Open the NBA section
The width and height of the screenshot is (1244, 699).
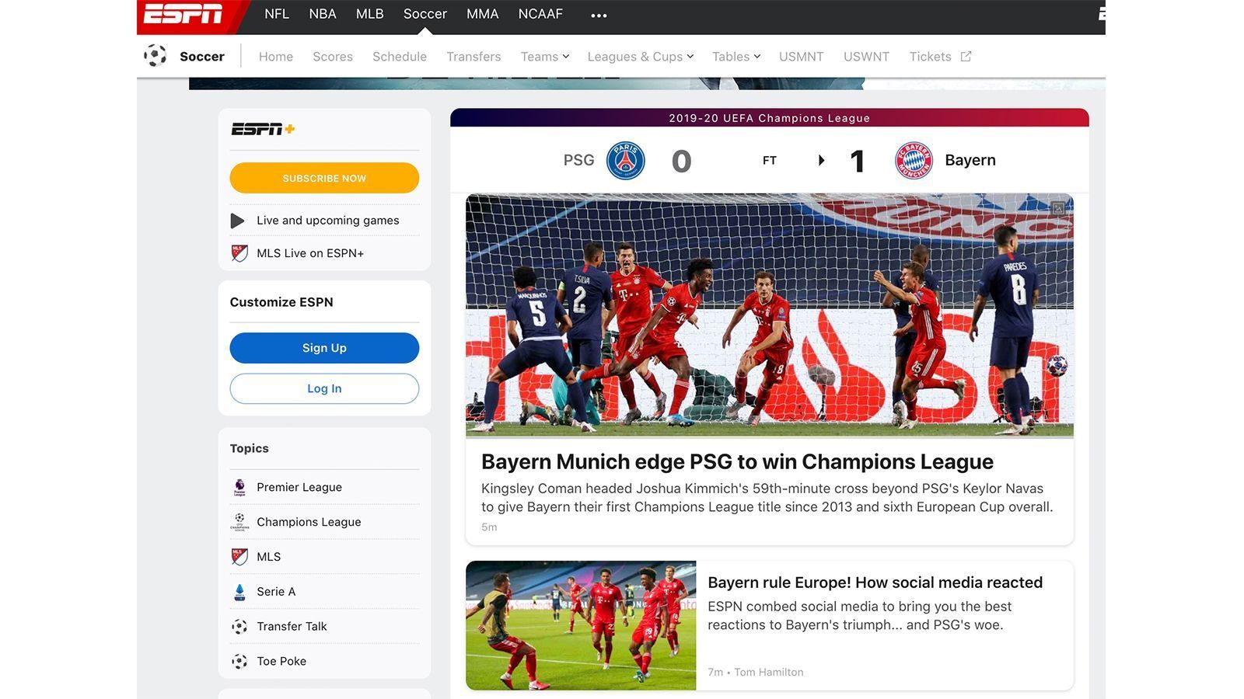[x=323, y=14]
